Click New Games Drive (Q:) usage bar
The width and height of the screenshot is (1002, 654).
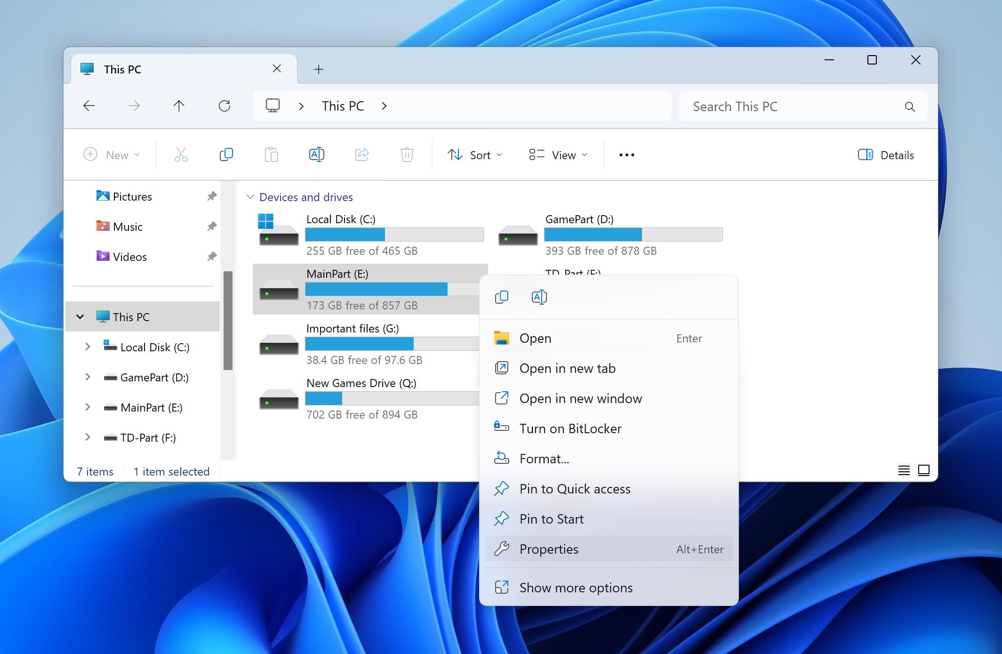point(392,398)
